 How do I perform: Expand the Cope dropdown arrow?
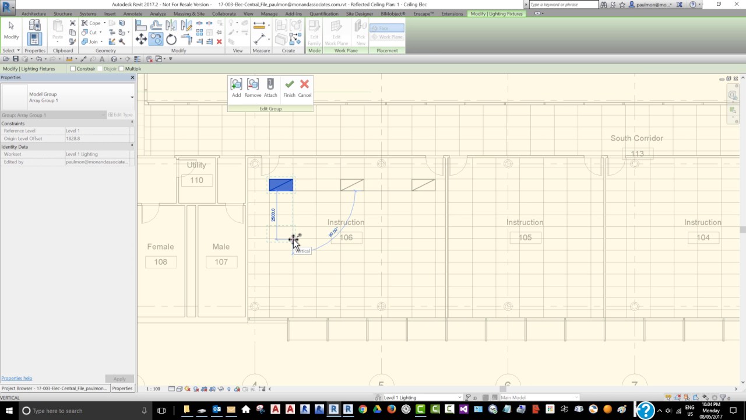click(104, 23)
